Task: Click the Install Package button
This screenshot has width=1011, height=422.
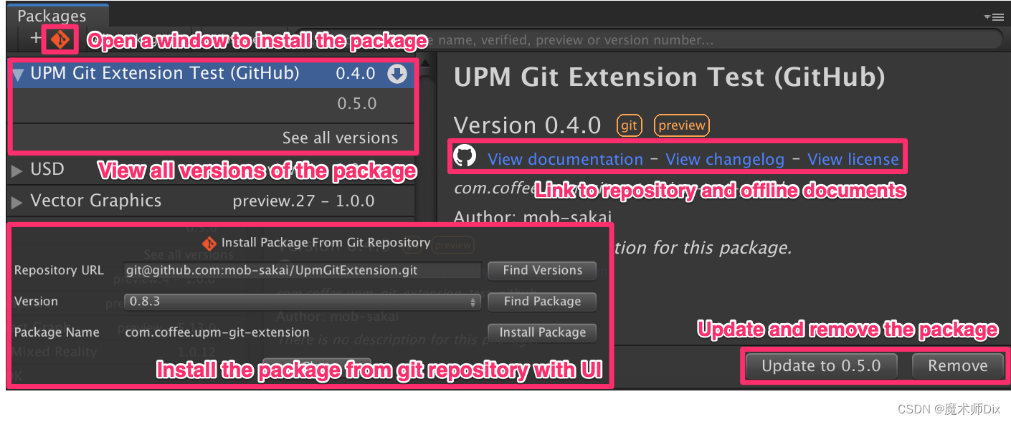Action: pos(542,332)
